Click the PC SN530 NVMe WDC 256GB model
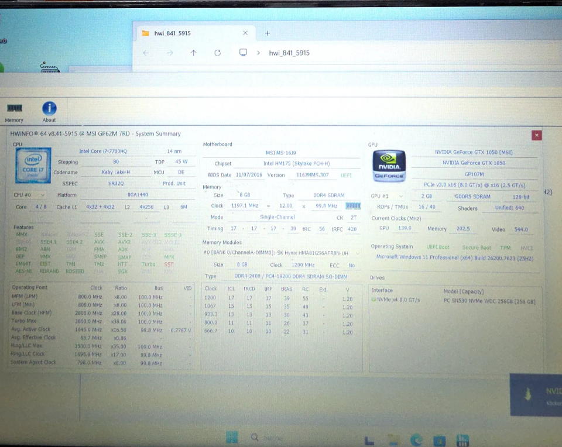This screenshot has height=447, width=562. pos(489,301)
